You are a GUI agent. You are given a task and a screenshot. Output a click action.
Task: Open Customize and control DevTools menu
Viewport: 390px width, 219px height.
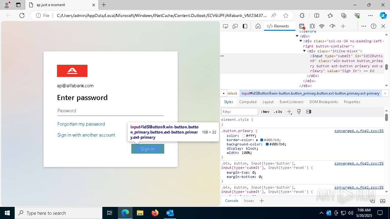pyautogui.click(x=364, y=26)
